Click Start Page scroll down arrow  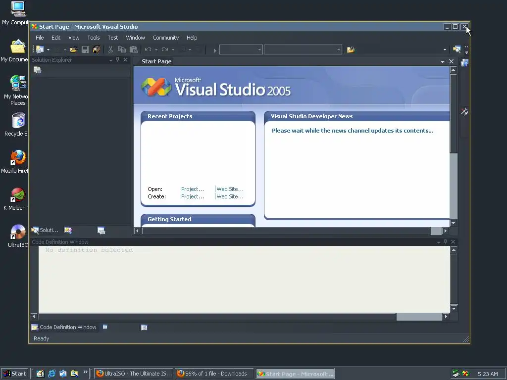click(x=454, y=223)
